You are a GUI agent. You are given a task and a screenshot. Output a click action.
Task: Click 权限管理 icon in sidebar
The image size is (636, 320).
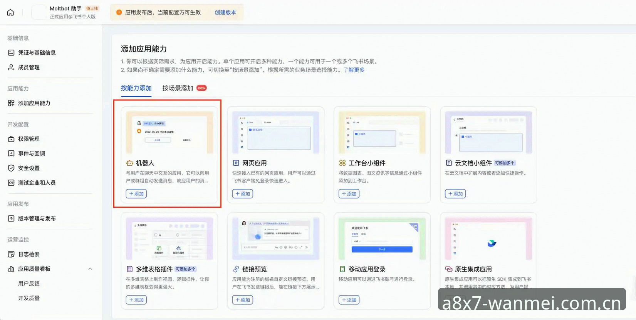(11, 139)
